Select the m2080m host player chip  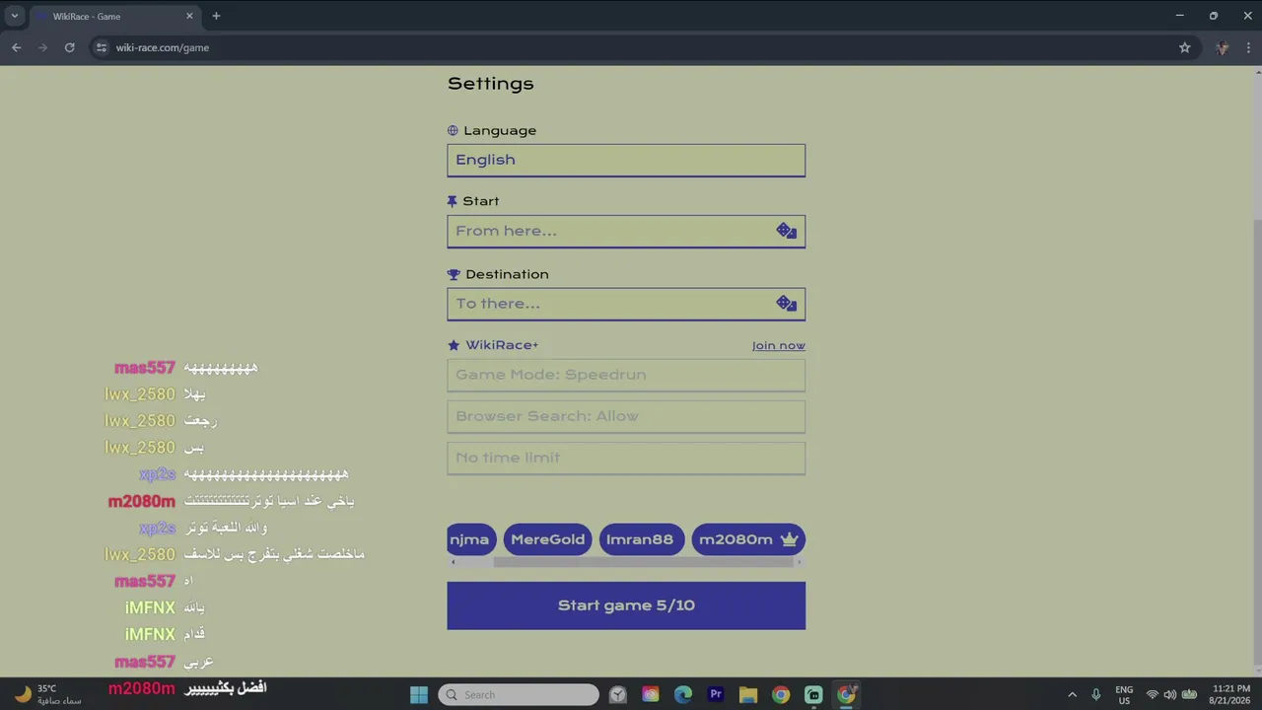point(748,539)
